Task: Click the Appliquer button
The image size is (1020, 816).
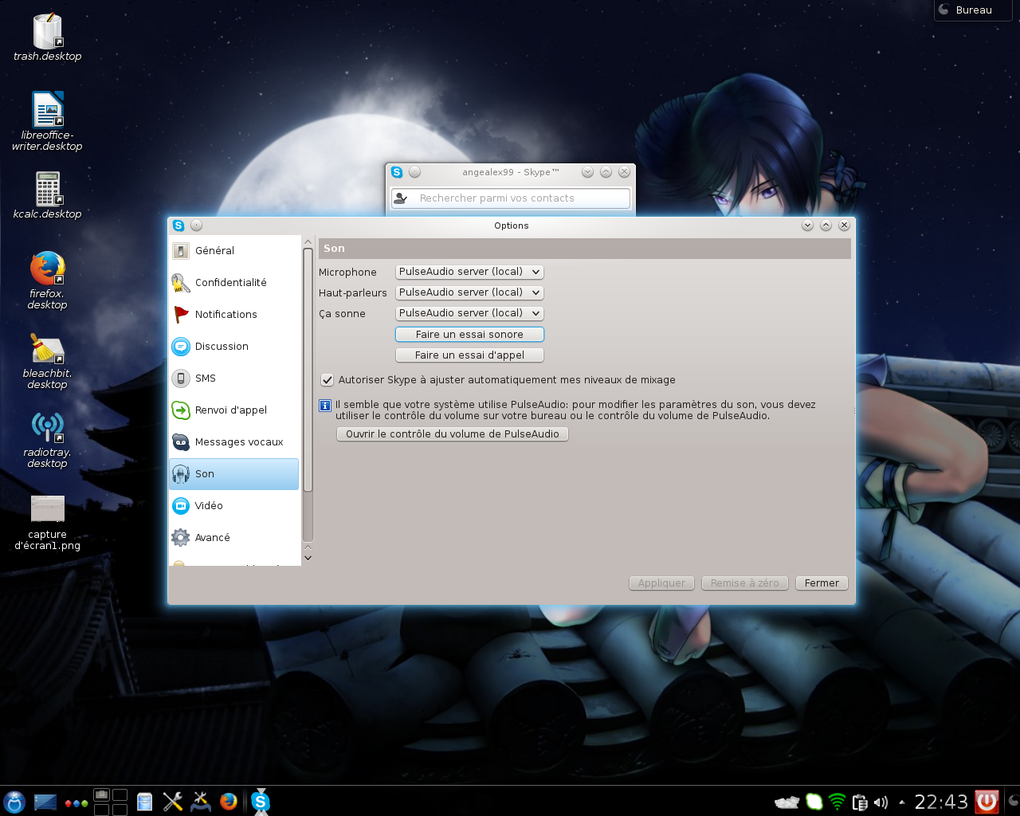Action: [661, 583]
